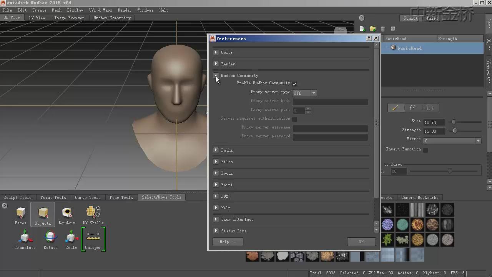Pick the vertical stripes stamp thumbnail
Image resolution: width=492 pixels, height=277 pixels.
[417, 210]
